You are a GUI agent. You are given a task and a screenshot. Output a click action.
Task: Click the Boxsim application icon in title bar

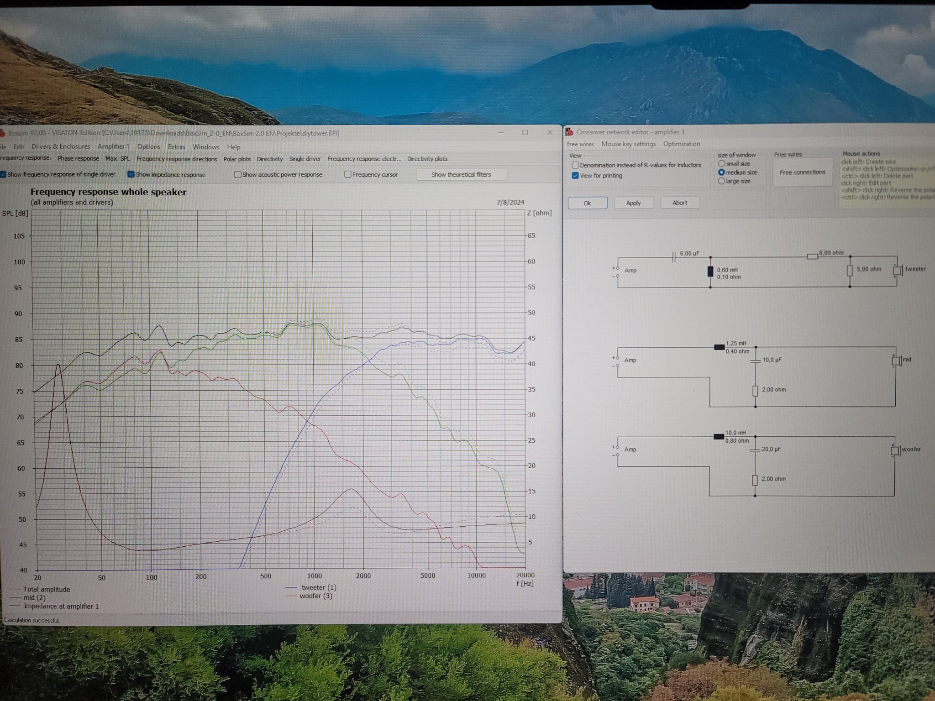pos(2,133)
